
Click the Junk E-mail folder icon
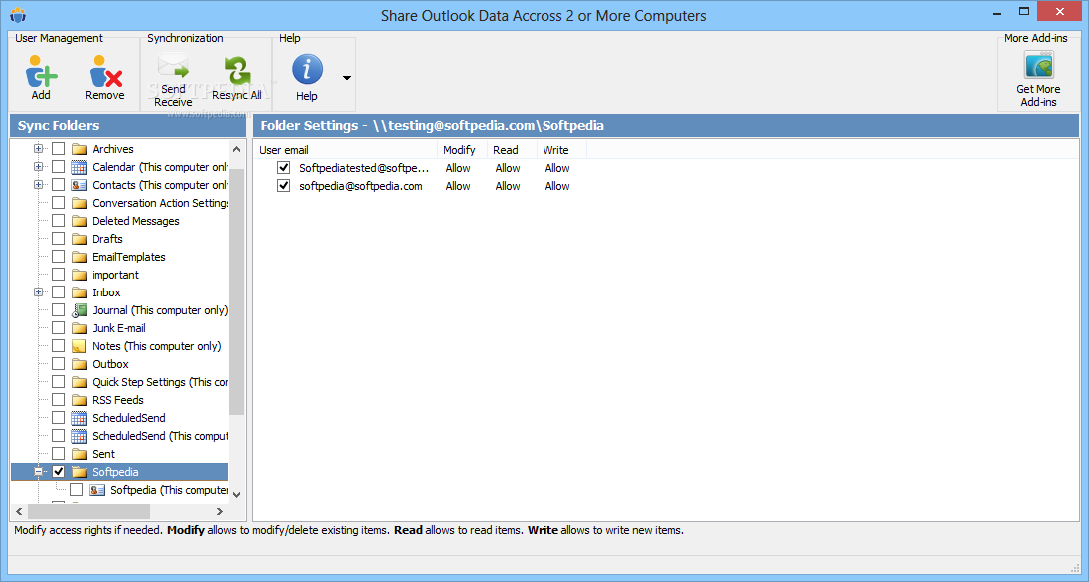[79, 328]
